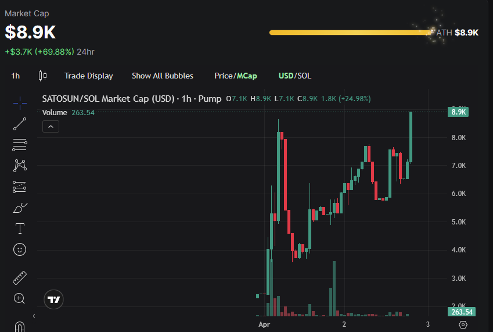Switch denomination to SOL

[x=304, y=76]
